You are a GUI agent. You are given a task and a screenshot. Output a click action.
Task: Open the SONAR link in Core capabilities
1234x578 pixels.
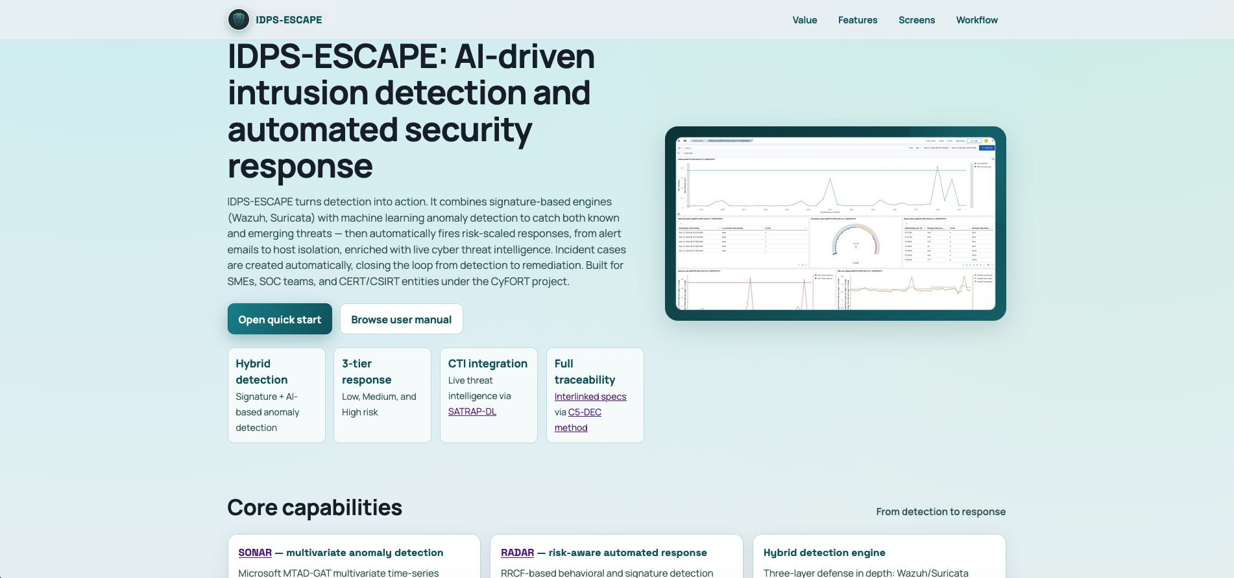(x=255, y=553)
